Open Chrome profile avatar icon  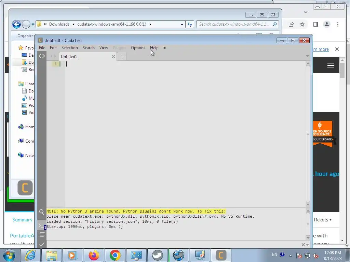[x=326, y=24]
